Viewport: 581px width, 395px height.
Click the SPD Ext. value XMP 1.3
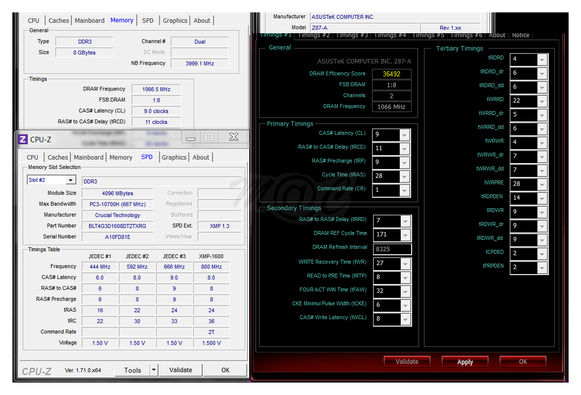pyautogui.click(x=219, y=226)
